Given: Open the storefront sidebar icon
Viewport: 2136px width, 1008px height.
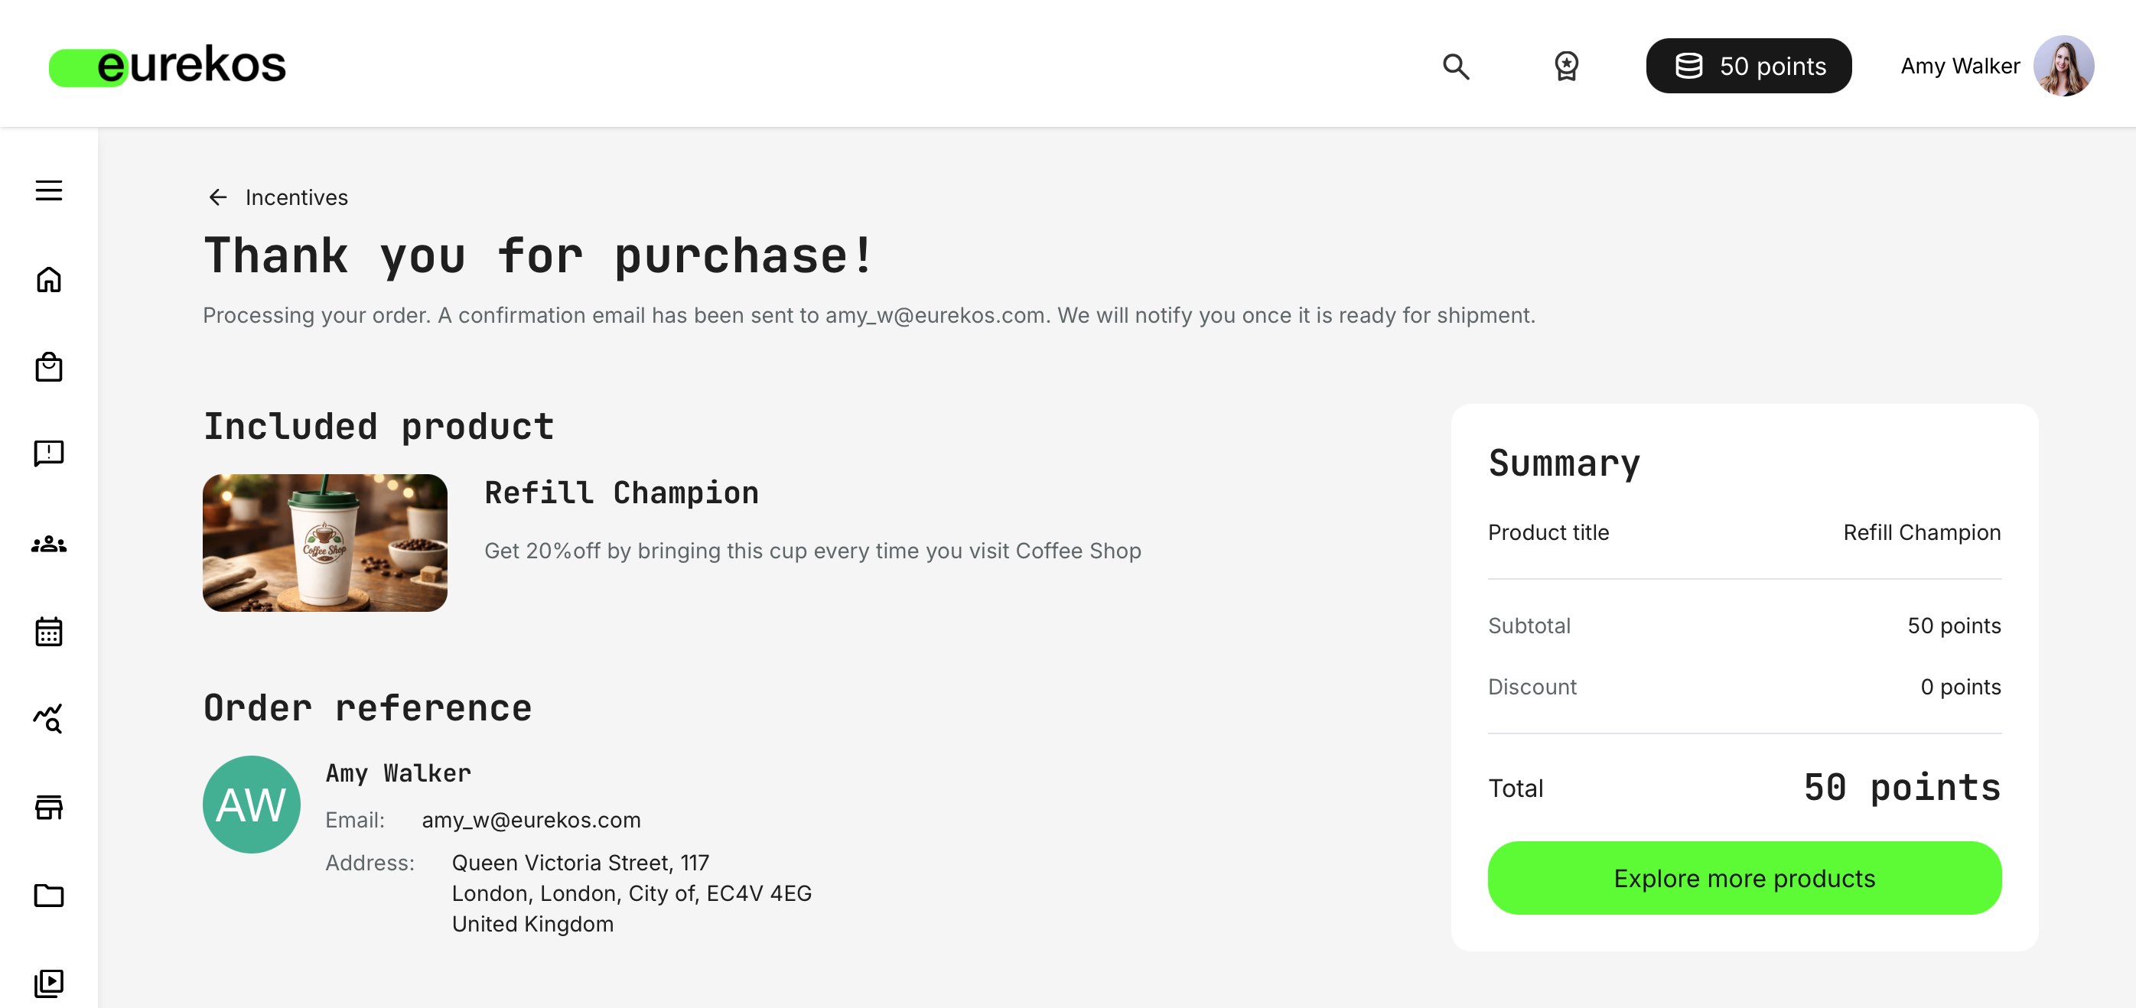Looking at the screenshot, I should pyautogui.click(x=49, y=807).
